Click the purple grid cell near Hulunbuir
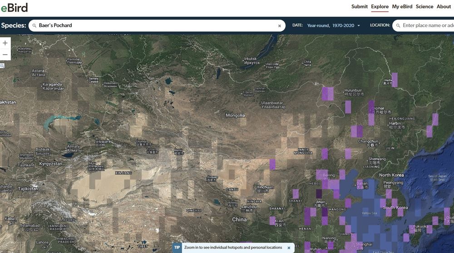The width and height of the screenshot is (454, 253). (x=328, y=94)
